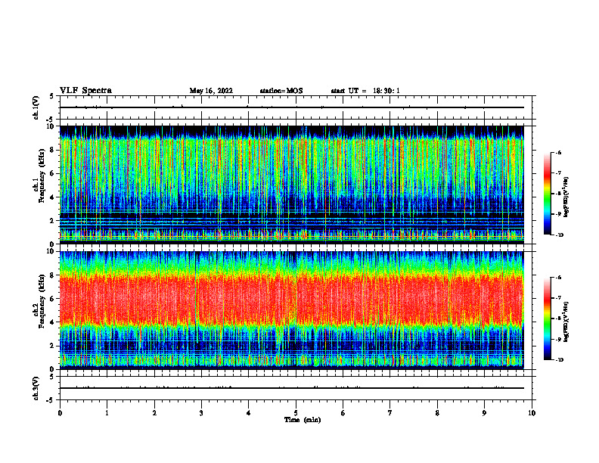The width and height of the screenshot is (599, 463).
Task: Click the ch.1(V) waveform strip label
Action: point(36,107)
